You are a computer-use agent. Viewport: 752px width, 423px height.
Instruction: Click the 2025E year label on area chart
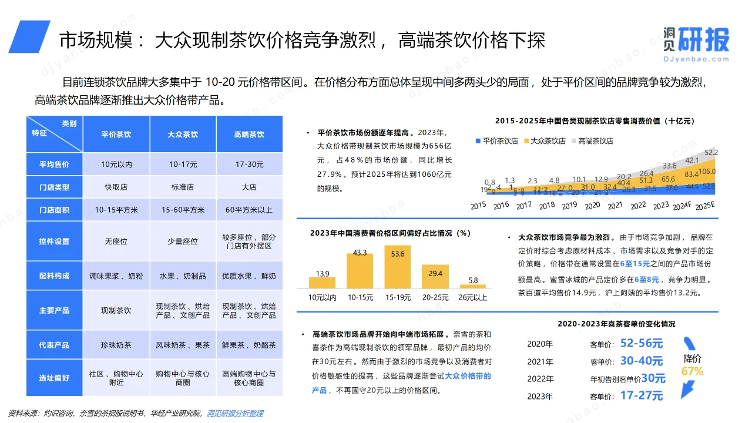click(x=704, y=206)
